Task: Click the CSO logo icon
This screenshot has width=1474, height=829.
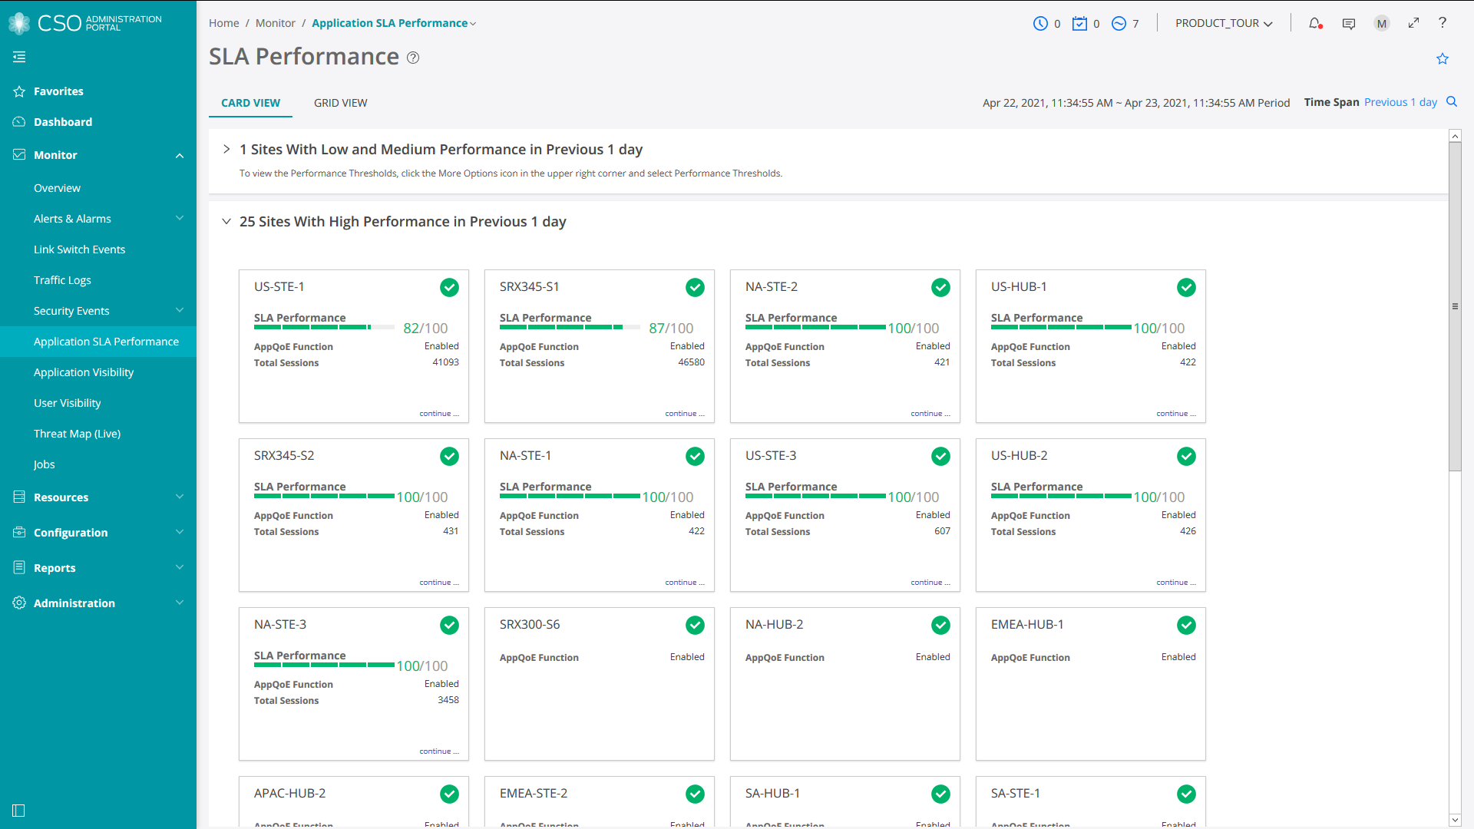Action: (19, 23)
